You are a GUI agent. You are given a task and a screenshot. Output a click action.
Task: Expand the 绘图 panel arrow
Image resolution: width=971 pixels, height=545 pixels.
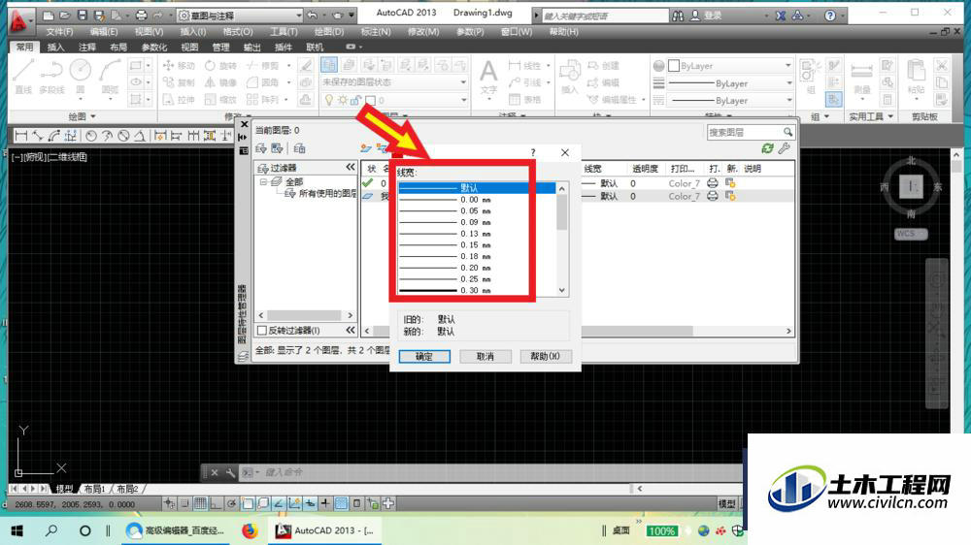pyautogui.click(x=93, y=116)
